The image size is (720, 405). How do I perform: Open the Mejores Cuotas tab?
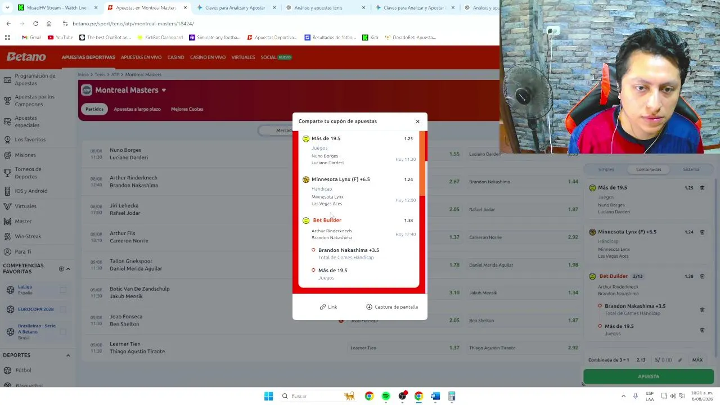pos(187,109)
